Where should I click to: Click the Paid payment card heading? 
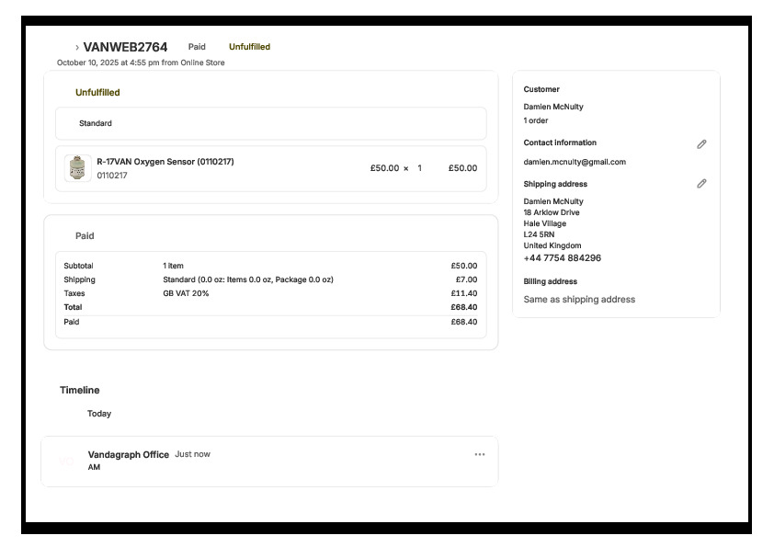coord(85,236)
